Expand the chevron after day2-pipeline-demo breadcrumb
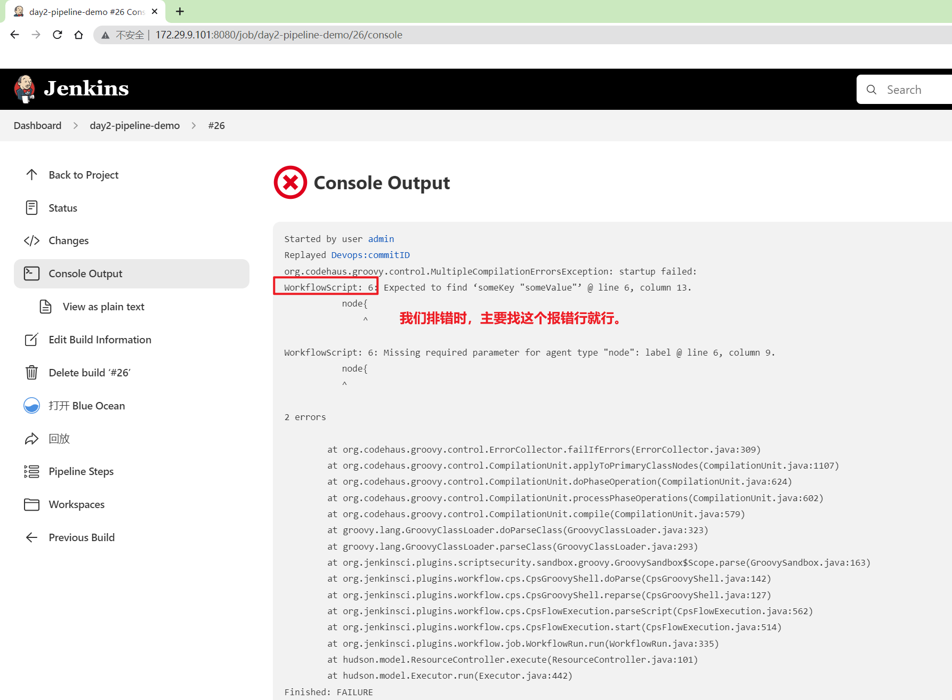 (194, 125)
